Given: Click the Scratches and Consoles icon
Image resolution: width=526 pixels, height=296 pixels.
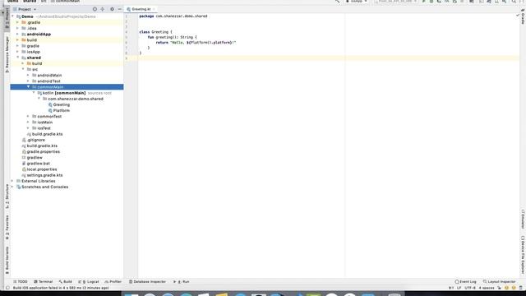Looking at the screenshot, I should [x=18, y=187].
